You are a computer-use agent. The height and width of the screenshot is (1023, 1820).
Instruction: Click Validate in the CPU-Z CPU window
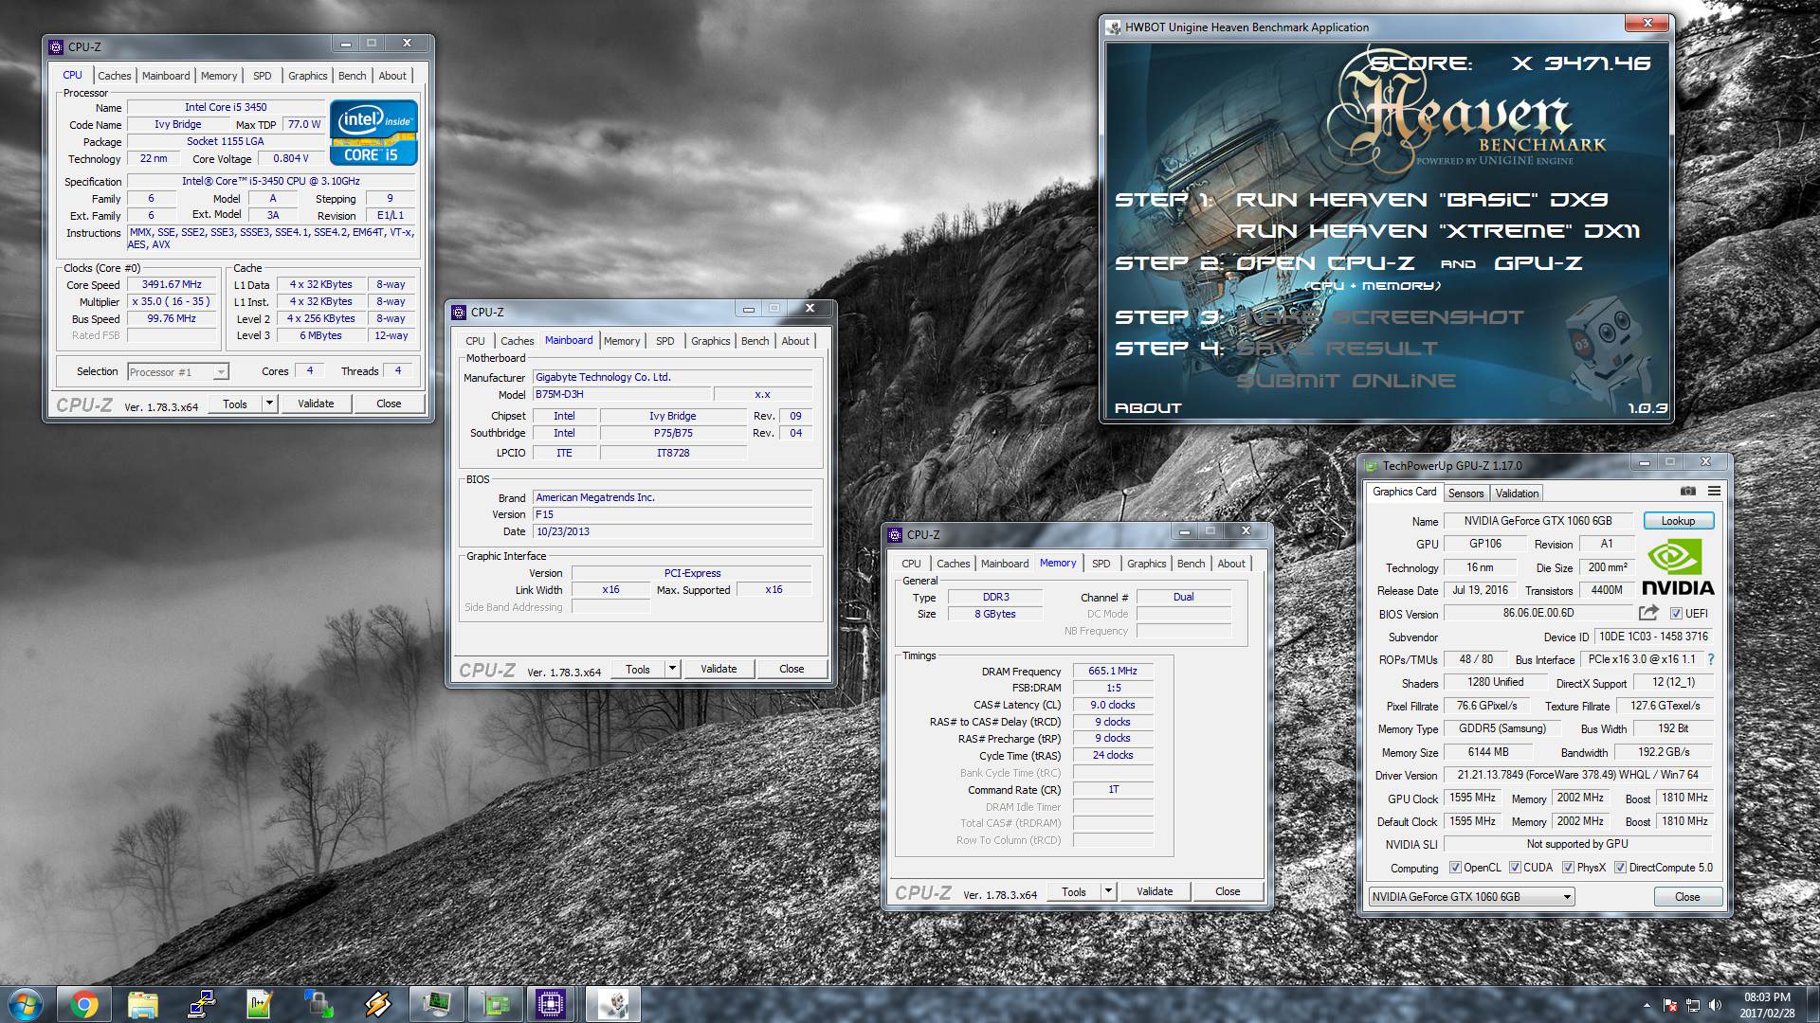[x=316, y=404]
